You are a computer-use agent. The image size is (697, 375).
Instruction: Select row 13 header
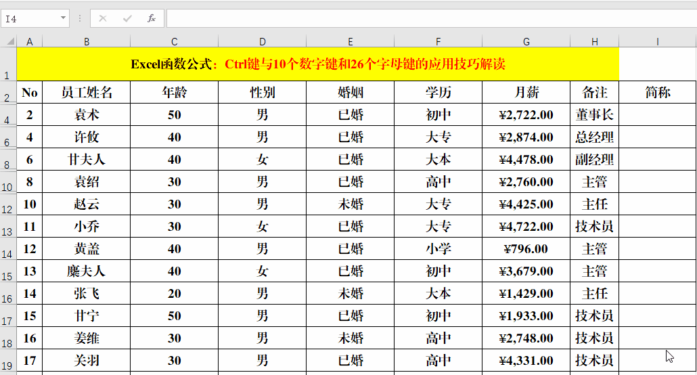pyautogui.click(x=8, y=227)
